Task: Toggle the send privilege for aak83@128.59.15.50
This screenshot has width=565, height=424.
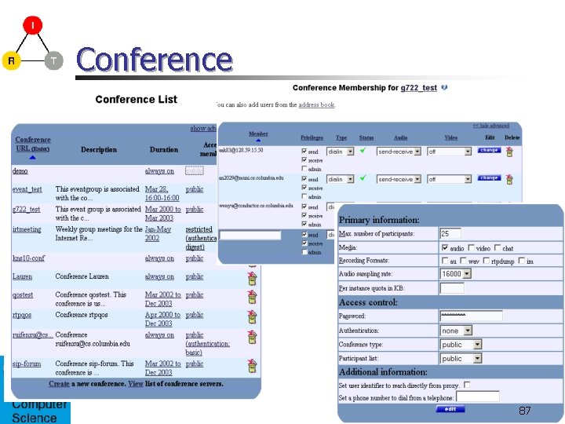Action: coord(304,151)
